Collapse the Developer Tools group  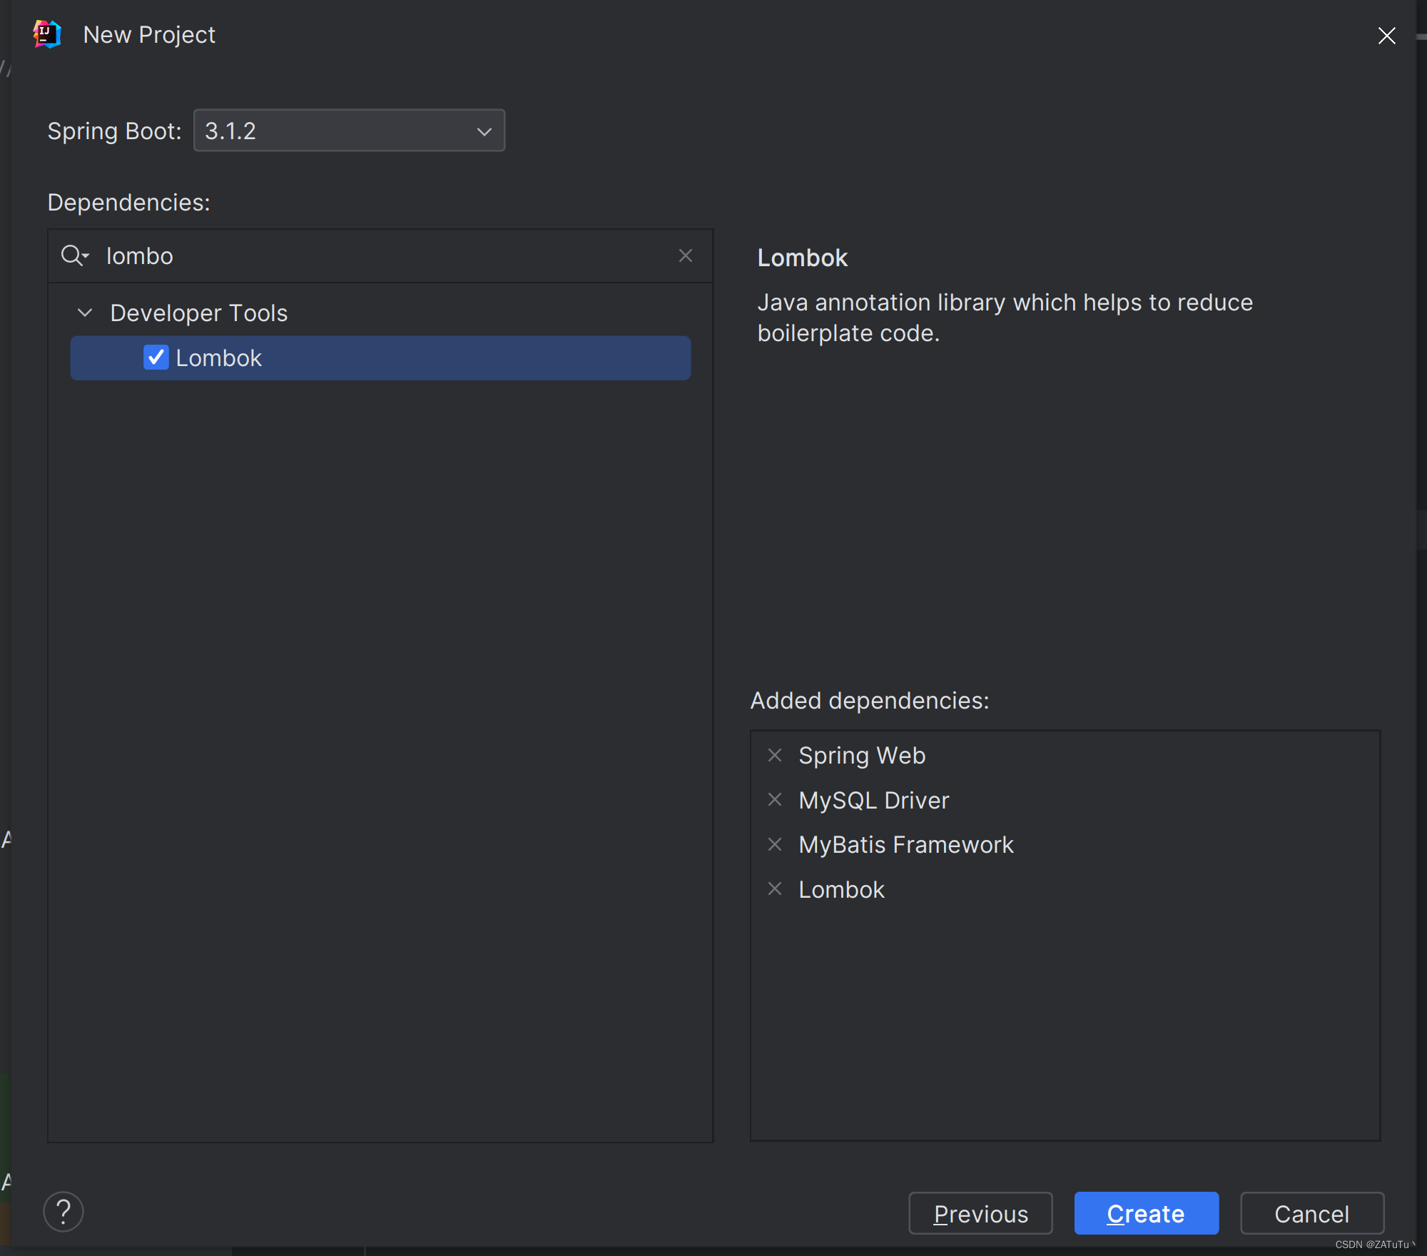coord(84,313)
